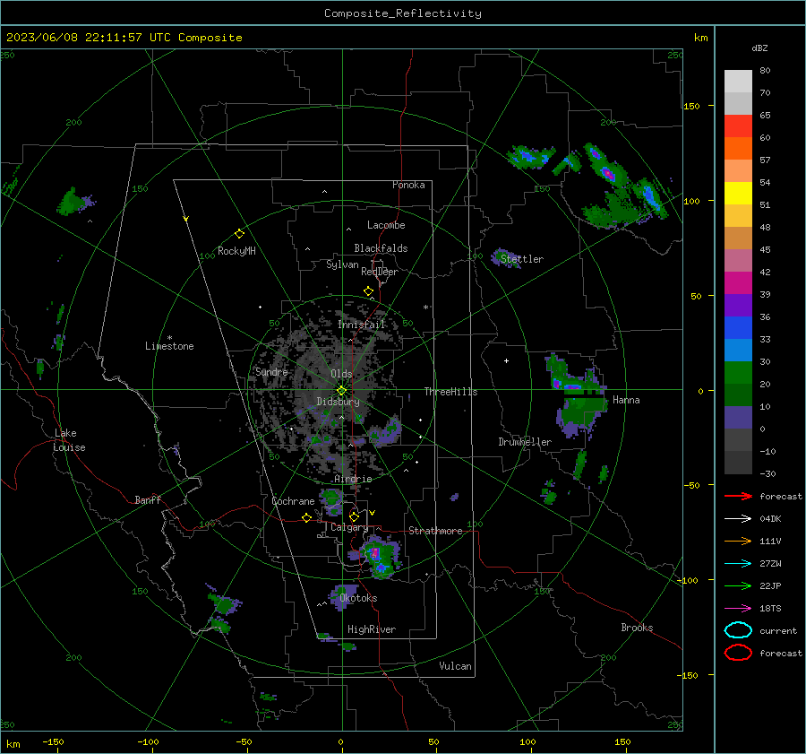Click the Brooks city label
This screenshot has width=806, height=754.
tap(637, 628)
